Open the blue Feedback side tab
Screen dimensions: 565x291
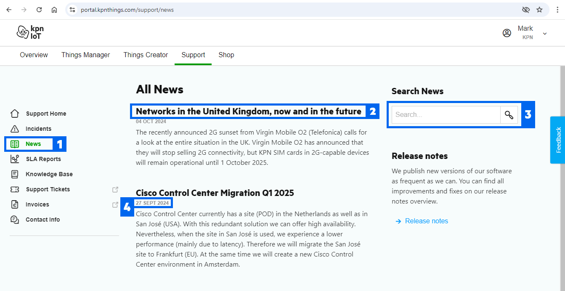point(558,140)
